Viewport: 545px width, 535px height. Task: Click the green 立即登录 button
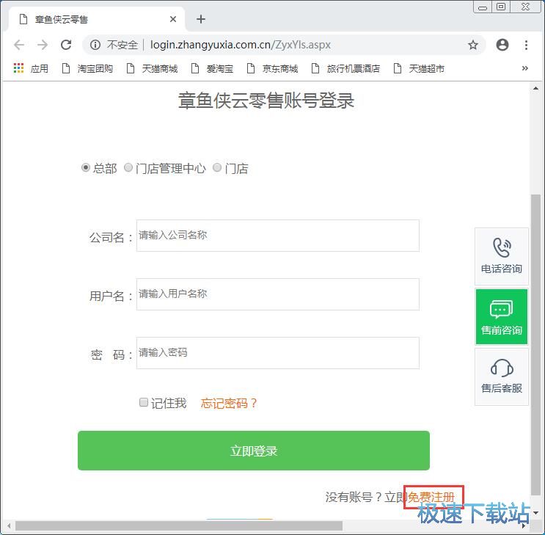(254, 451)
